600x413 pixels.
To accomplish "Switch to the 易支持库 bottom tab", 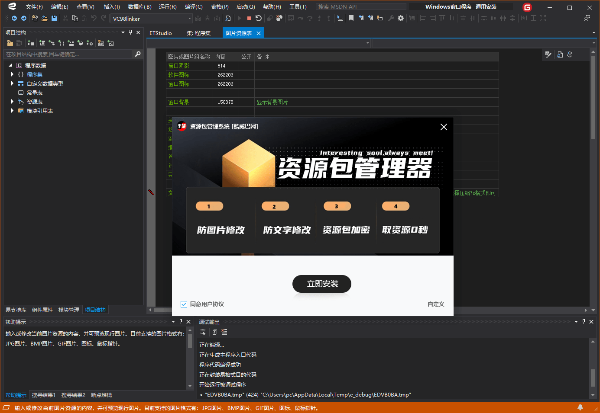I will pos(16,310).
